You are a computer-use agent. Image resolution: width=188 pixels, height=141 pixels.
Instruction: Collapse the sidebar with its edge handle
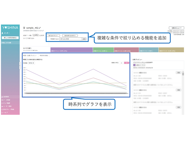tap(20, 65)
